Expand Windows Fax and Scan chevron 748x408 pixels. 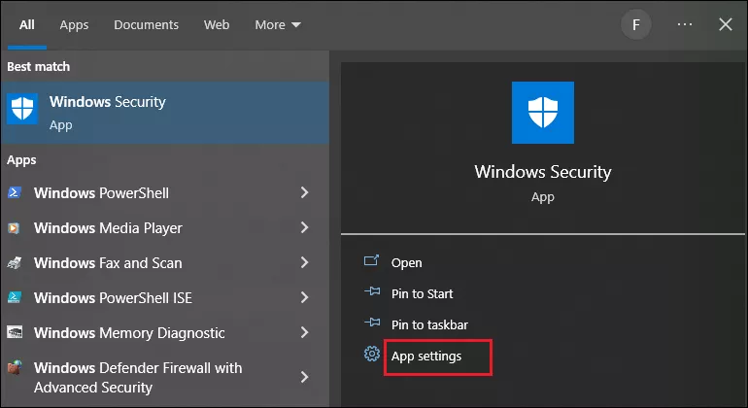point(304,262)
